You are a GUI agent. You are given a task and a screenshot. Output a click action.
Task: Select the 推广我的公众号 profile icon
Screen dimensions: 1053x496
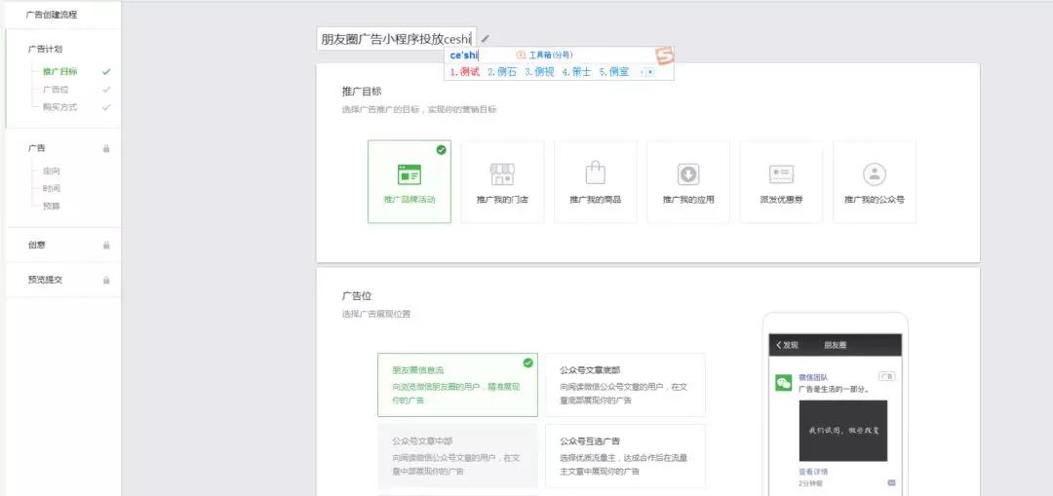click(875, 175)
